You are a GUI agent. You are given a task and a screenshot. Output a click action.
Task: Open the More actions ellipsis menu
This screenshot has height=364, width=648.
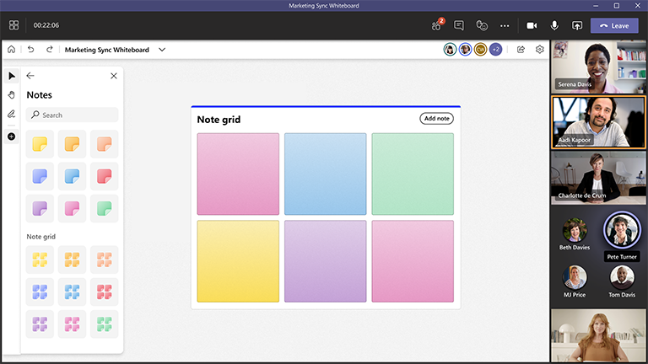tap(505, 25)
